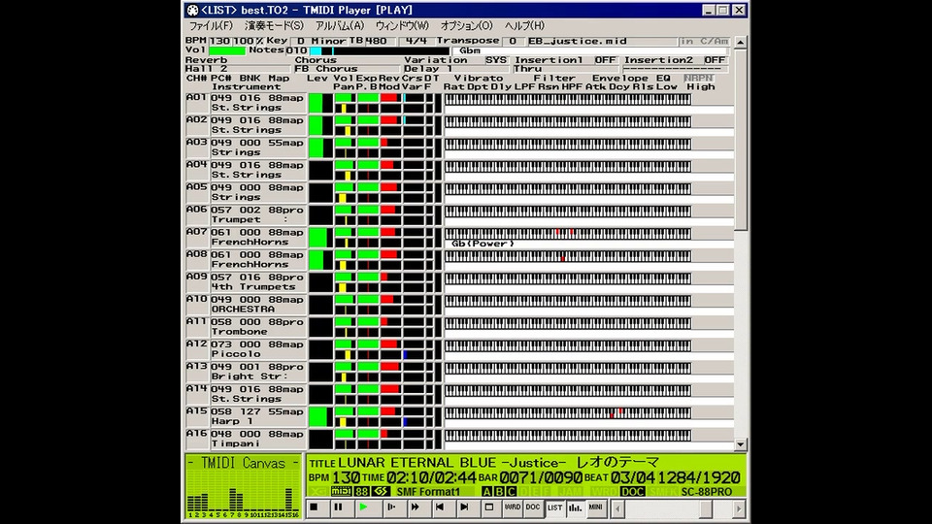The height and width of the screenshot is (524, 932).
Task: Click port B indicator
Action: 499,491
